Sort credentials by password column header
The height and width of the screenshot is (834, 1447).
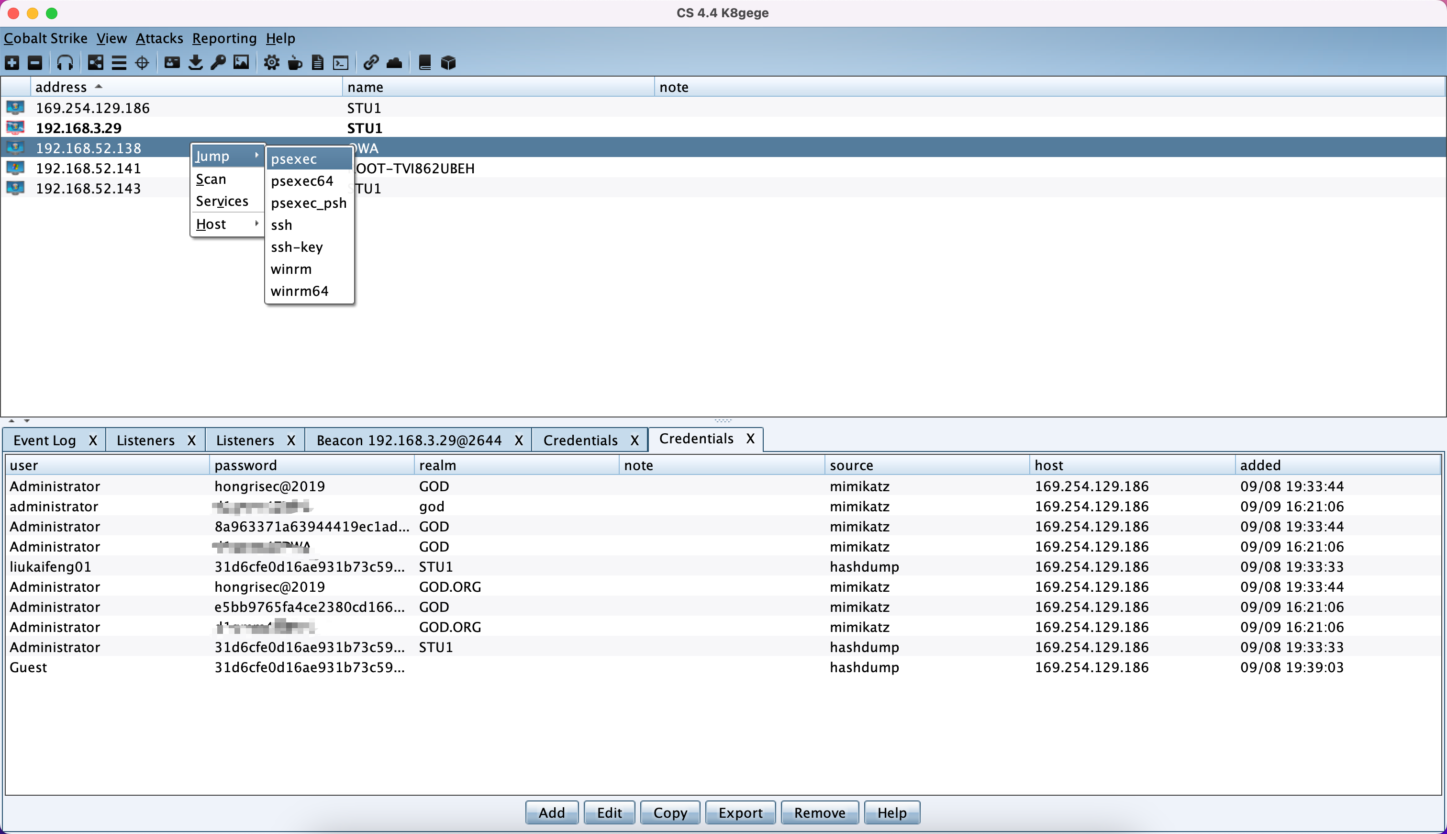coord(312,465)
